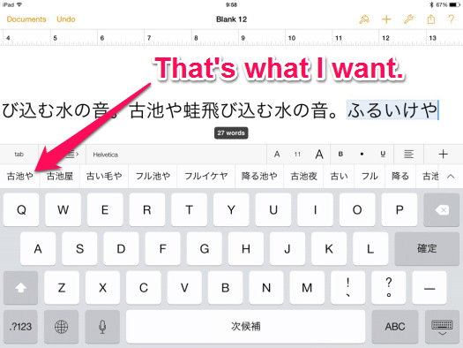
Task: Tap the Share export icon
Action: pyautogui.click(x=431, y=19)
